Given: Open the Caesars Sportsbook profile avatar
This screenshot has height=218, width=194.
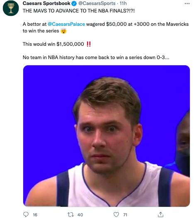Looking at the screenshot, I should (x=11, y=8).
